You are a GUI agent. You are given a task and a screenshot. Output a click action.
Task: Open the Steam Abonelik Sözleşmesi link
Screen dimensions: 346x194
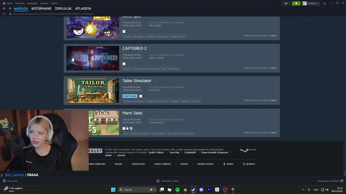(215, 153)
